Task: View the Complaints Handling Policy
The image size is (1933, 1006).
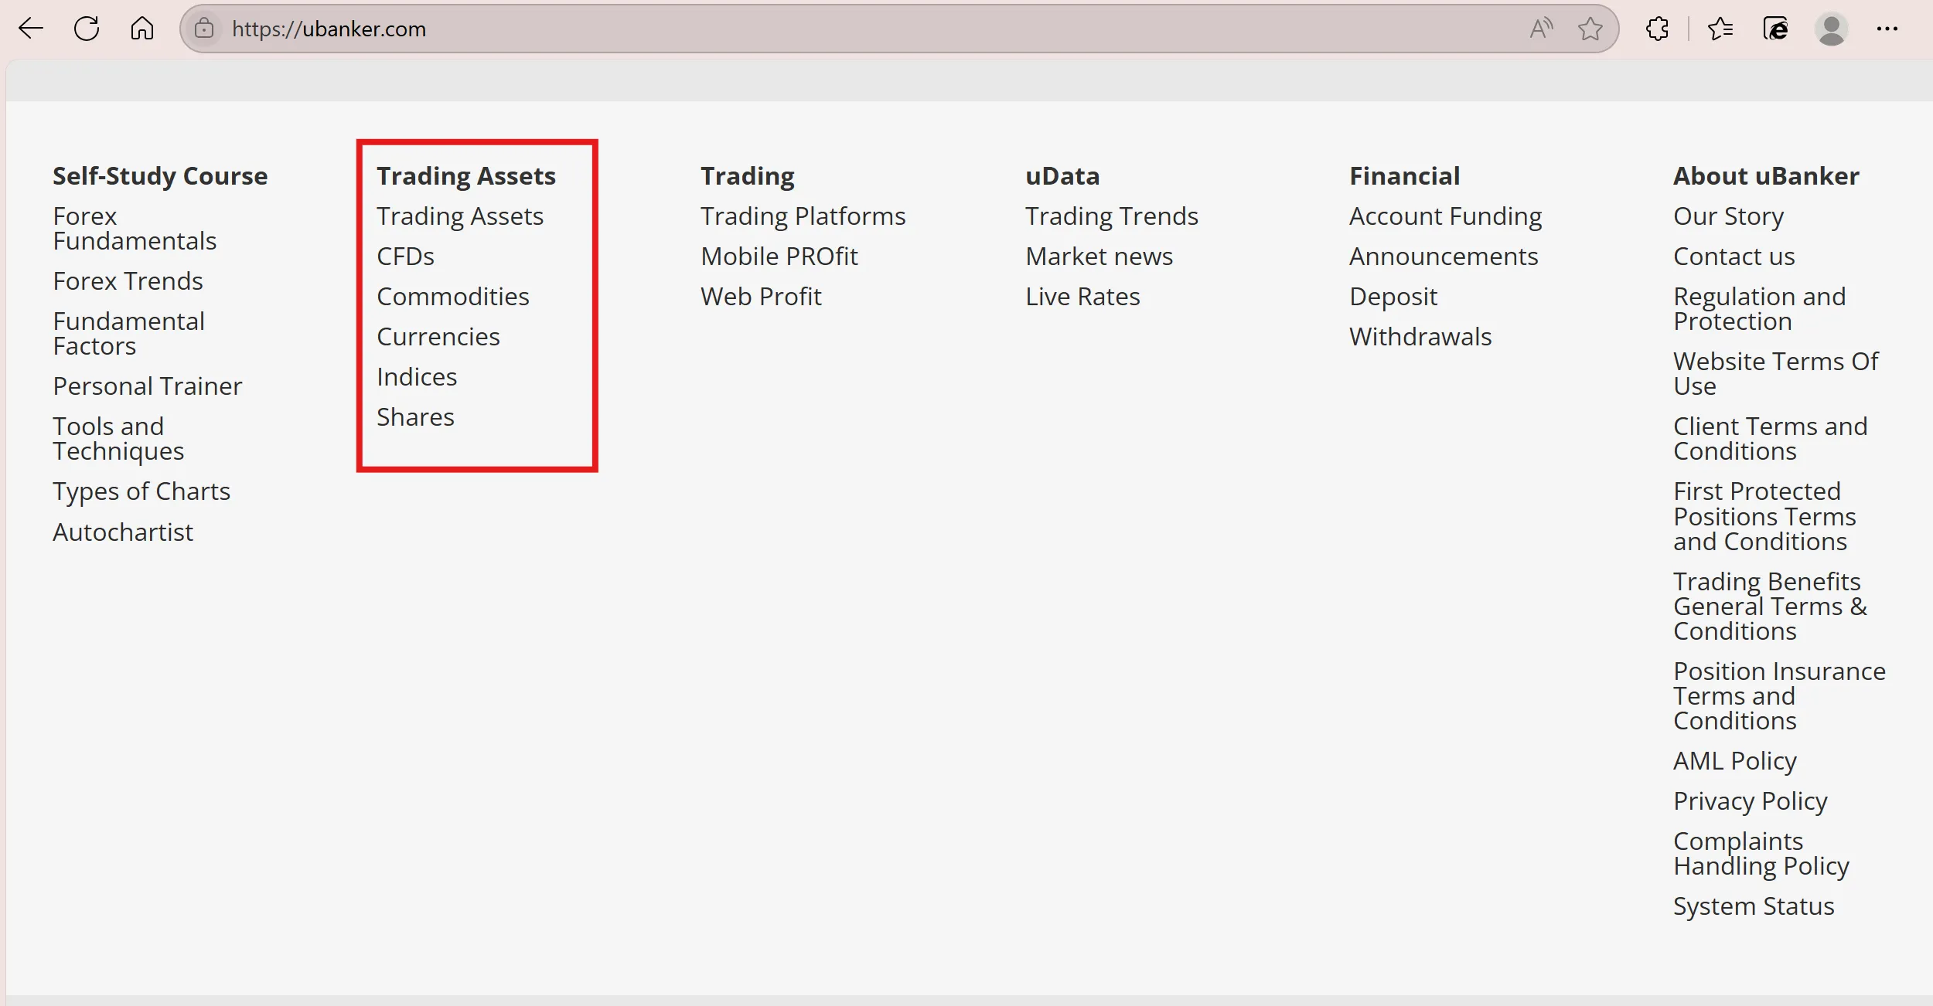Action: (1761, 854)
